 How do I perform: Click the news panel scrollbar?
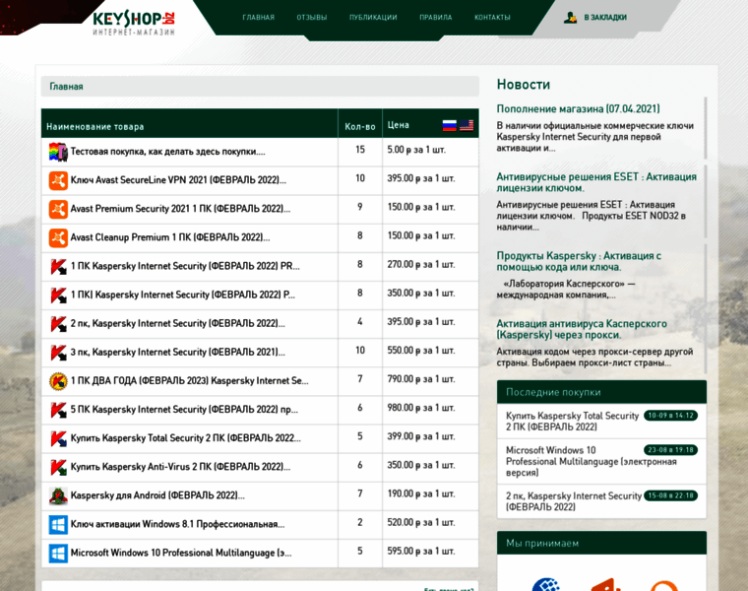click(706, 234)
